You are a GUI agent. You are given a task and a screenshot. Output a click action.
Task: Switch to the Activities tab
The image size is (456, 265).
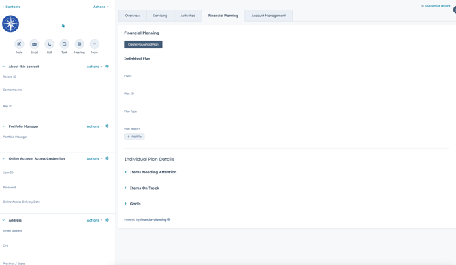pos(188,16)
